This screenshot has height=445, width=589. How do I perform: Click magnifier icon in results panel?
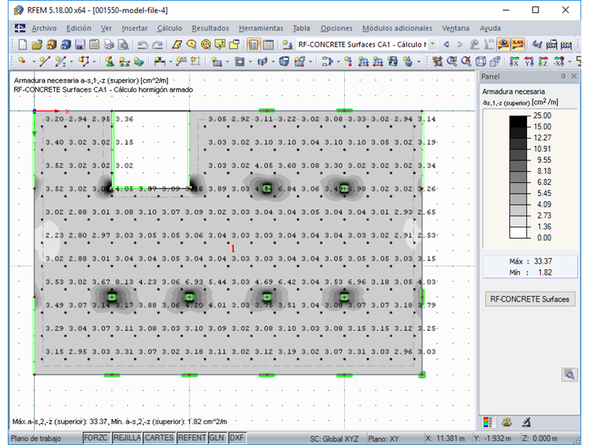(570, 374)
